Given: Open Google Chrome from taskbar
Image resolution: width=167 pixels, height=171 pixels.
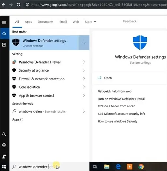Looking at the screenshot, I should point(141,167).
